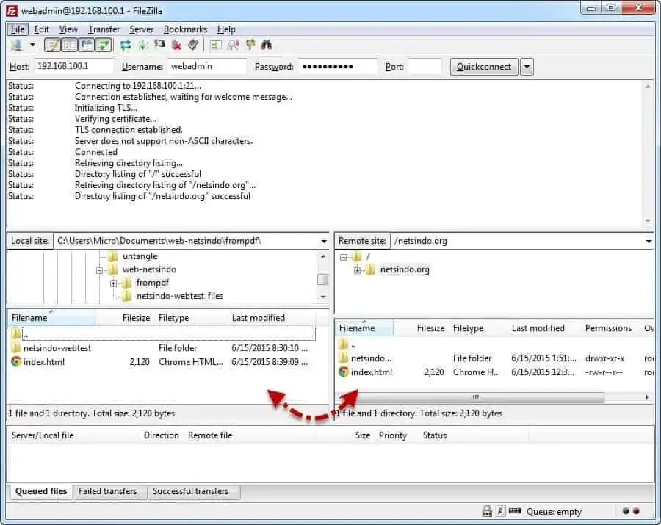Open the Quickconnect history dropdown arrow

[527, 67]
